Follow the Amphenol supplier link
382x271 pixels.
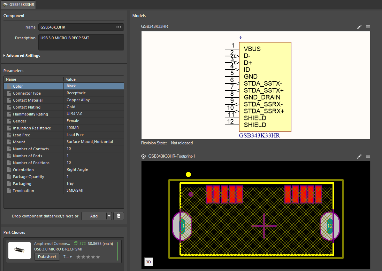point(52,243)
